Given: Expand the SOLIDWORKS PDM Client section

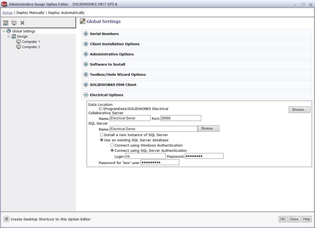Looking at the screenshot, I should click(86, 85).
